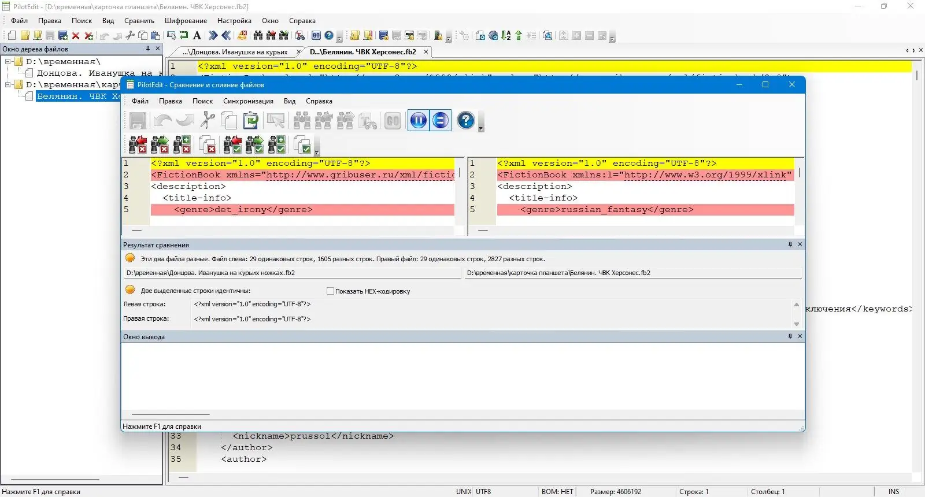
Task: Click the output window horizontal scrollbar
Action: (x=171, y=414)
